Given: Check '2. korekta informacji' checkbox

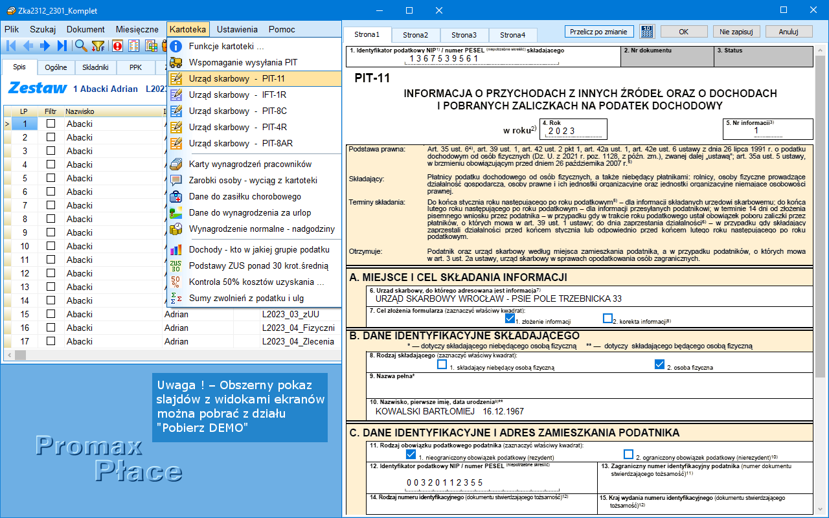Looking at the screenshot, I should point(608,318).
